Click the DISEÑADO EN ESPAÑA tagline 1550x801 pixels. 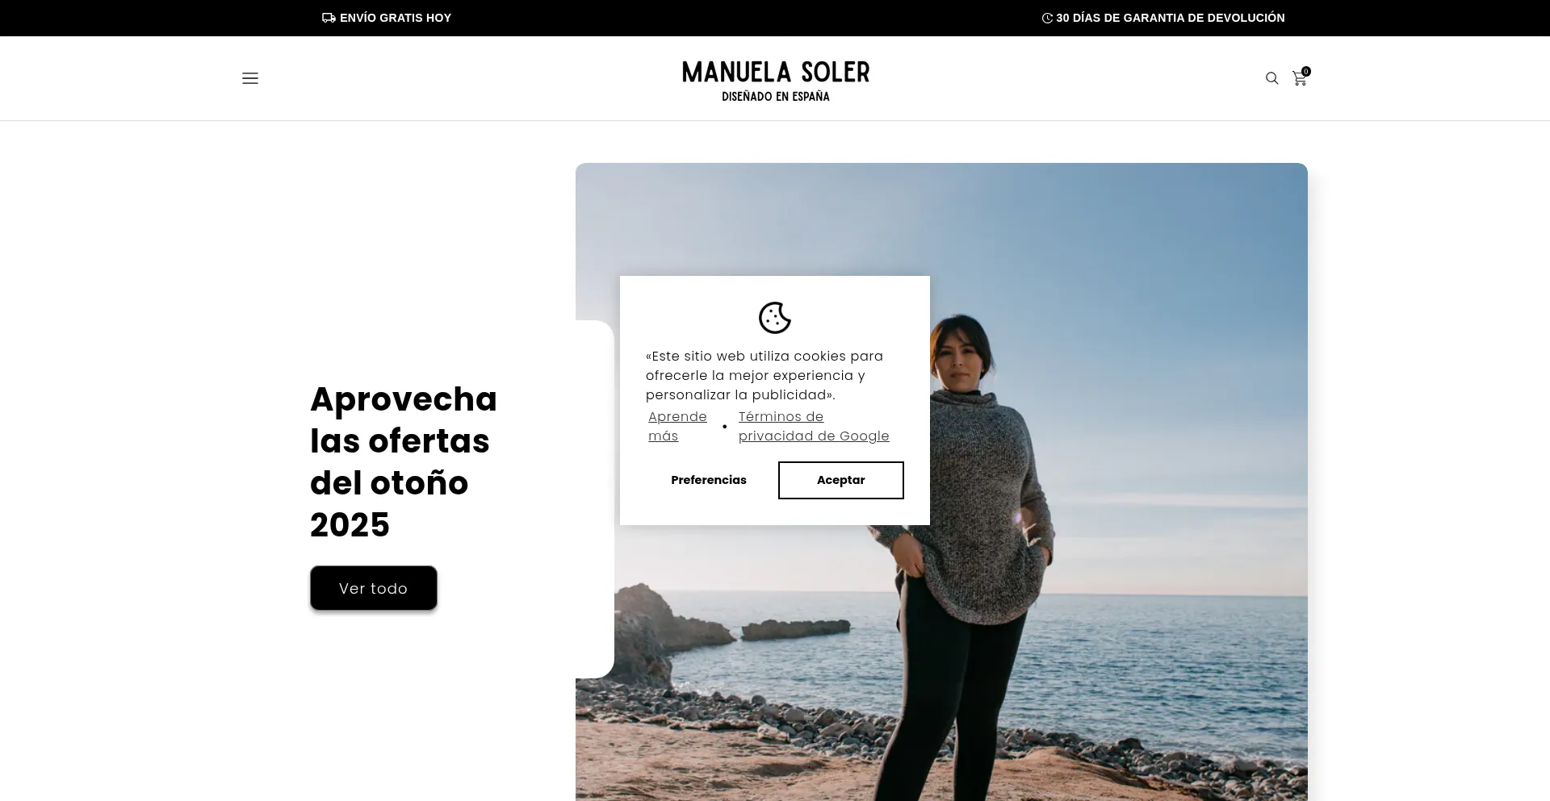click(x=776, y=96)
